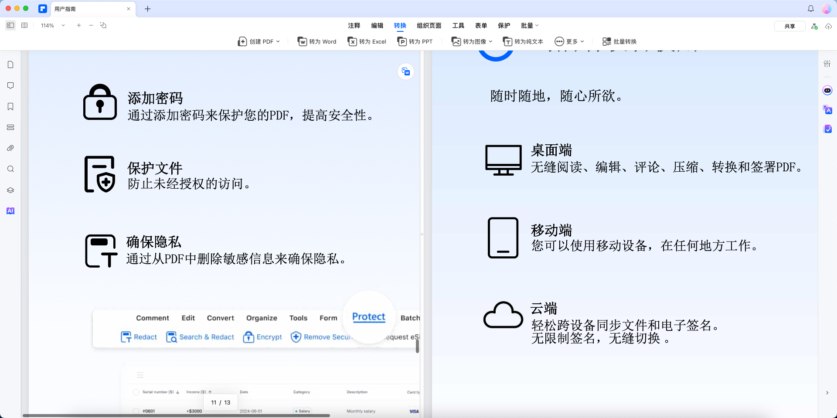Viewport: 837px width, 418px height.
Task: Open the attachments paperclip panel
Action: point(10,148)
